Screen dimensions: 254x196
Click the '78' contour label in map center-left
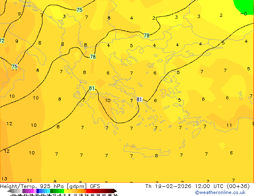pyautogui.click(x=93, y=57)
